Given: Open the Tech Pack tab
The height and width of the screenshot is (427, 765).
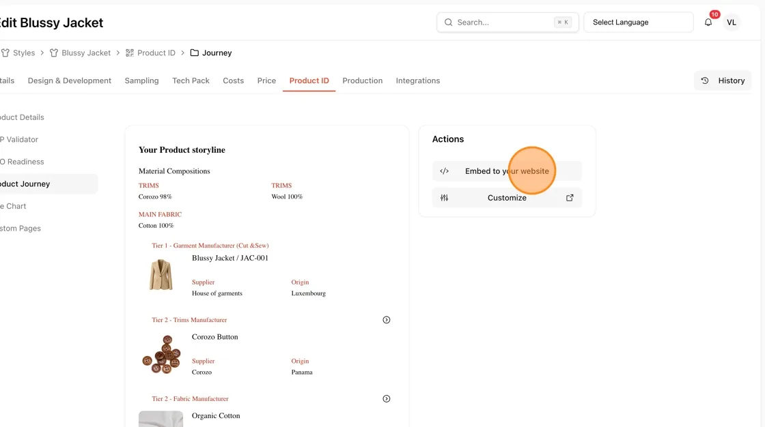Looking at the screenshot, I should pyautogui.click(x=191, y=81).
